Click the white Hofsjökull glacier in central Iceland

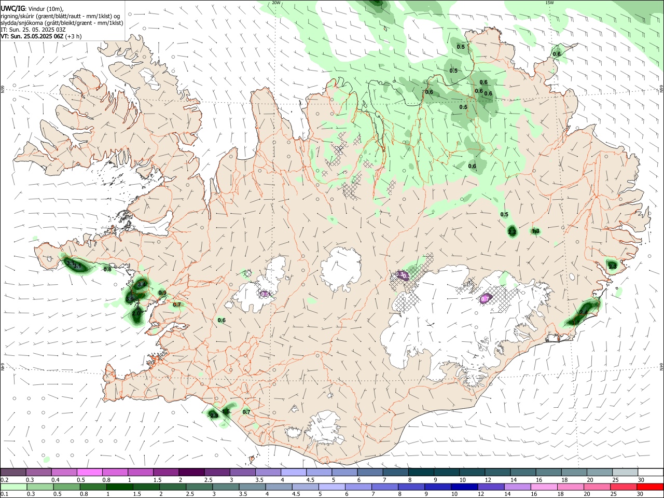[341, 269]
